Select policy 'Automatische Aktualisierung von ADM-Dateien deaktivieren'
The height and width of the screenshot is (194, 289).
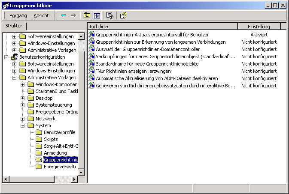pos(157,78)
